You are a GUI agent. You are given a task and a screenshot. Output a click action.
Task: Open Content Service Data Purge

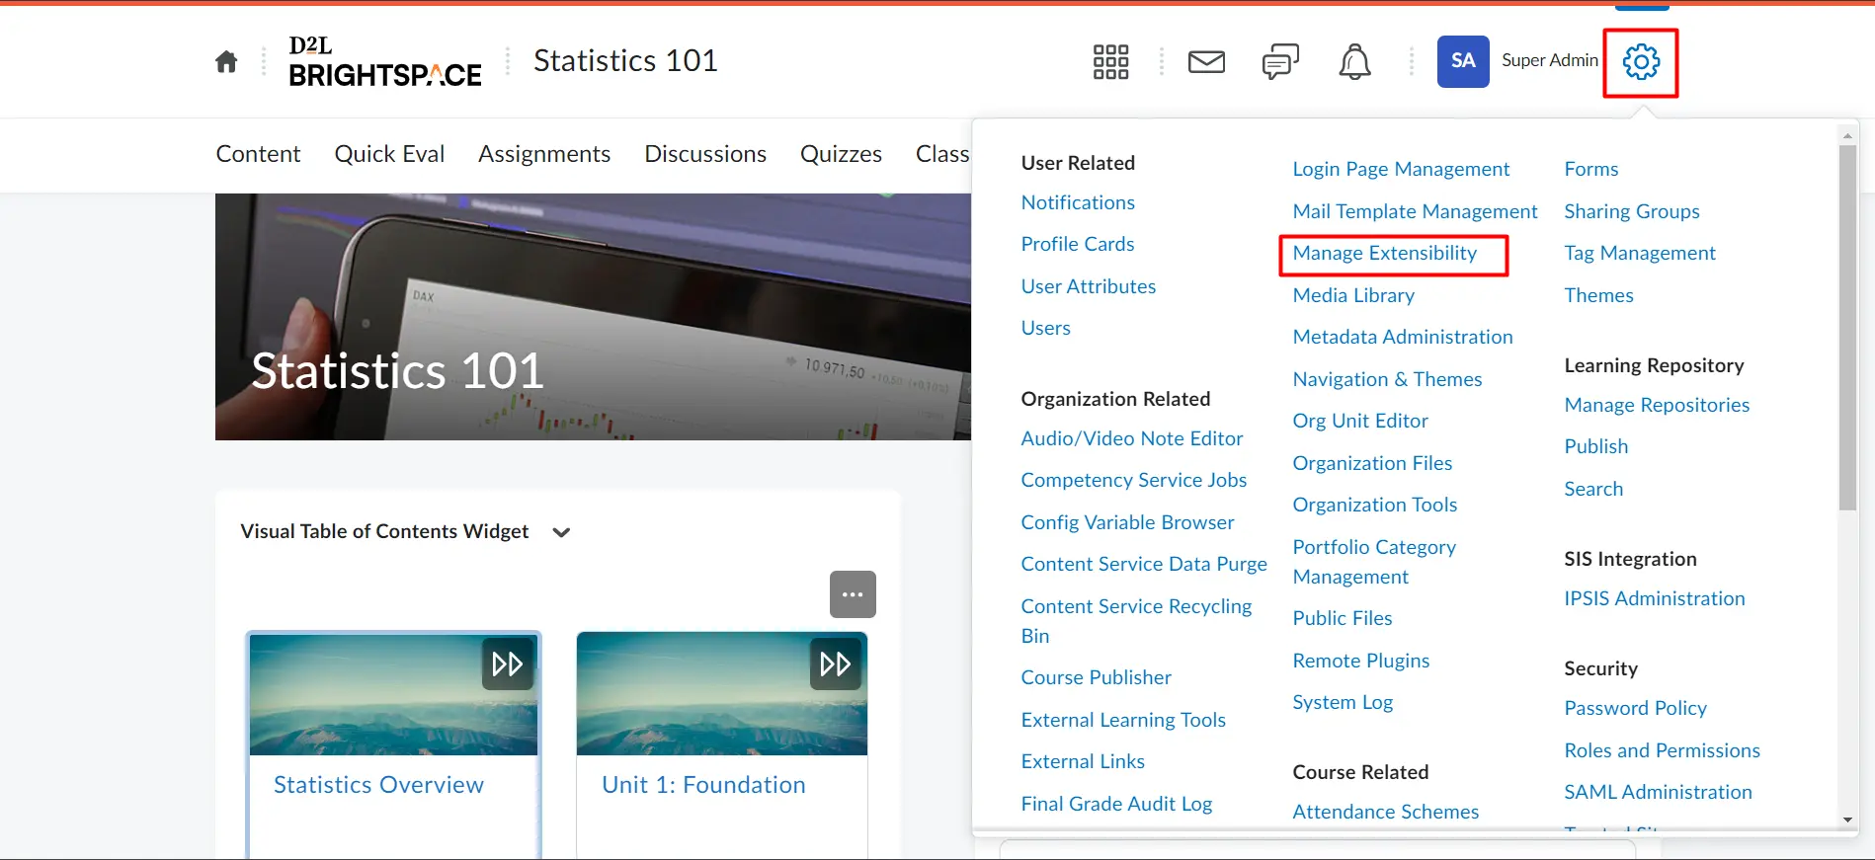[x=1144, y=564]
